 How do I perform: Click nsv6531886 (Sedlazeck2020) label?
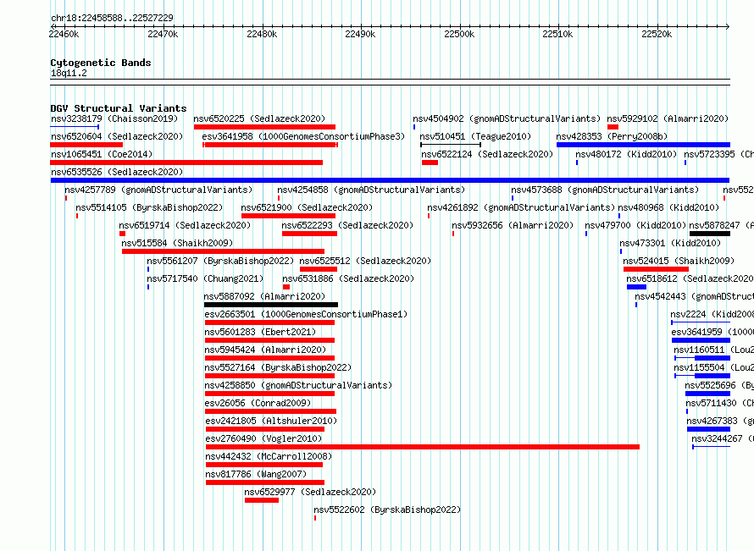point(348,278)
